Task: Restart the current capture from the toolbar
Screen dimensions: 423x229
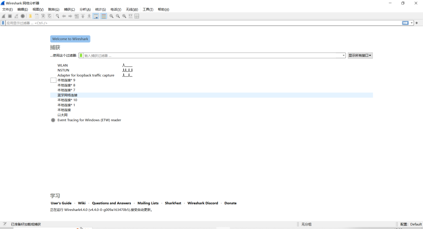Action: (16, 16)
